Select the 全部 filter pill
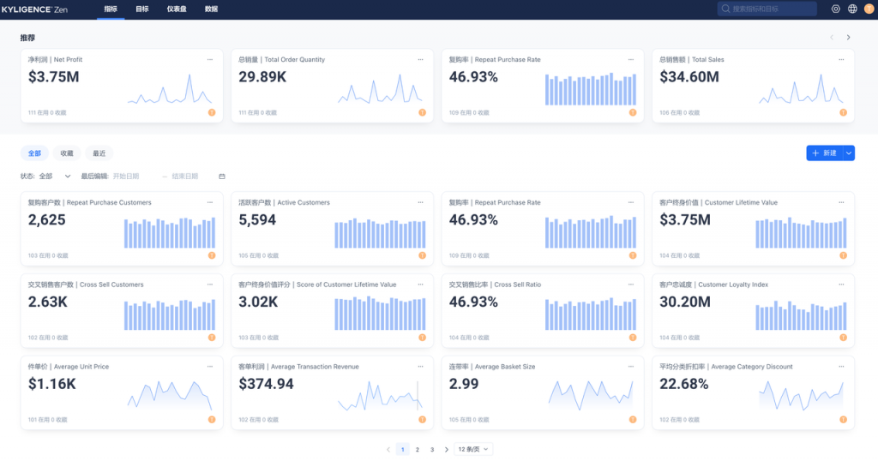Viewport: 878px width, 461px height. (x=34, y=153)
